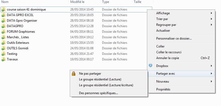
Task: Expand the Affichage submenu arrow
Action: click(211, 13)
